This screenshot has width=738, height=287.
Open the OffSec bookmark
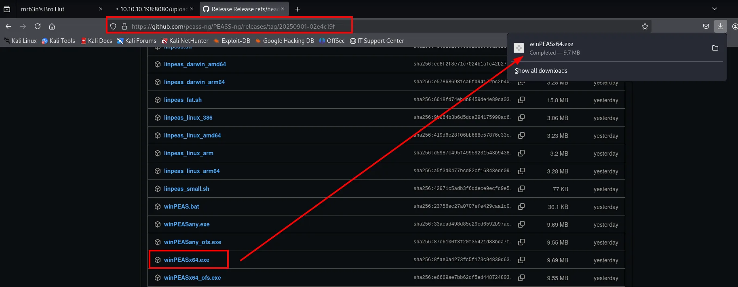[x=331, y=41]
